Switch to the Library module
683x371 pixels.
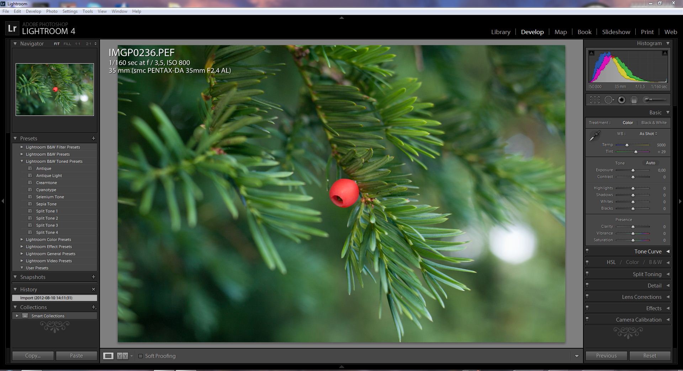[501, 32]
